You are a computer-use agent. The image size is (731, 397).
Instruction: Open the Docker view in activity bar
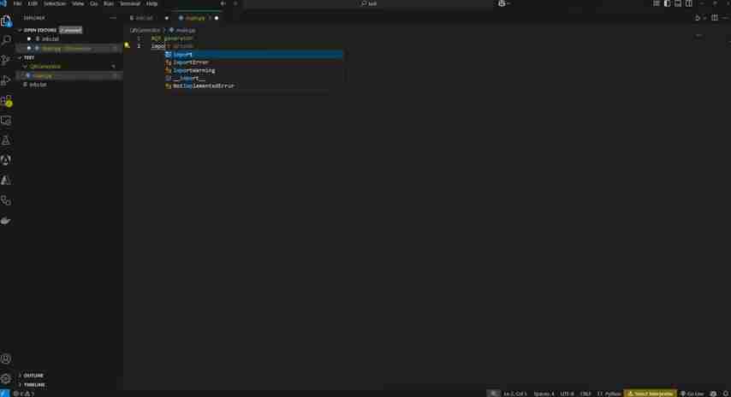coord(6,221)
